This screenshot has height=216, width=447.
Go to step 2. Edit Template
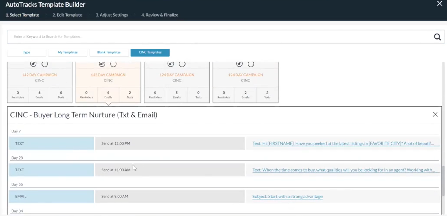pos(67,15)
